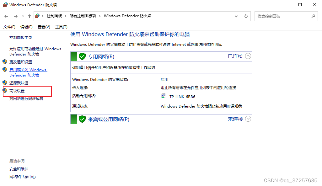Viewport: 322px width, 186px height.
Task: Maximize the firewall window
Action: (300, 5)
